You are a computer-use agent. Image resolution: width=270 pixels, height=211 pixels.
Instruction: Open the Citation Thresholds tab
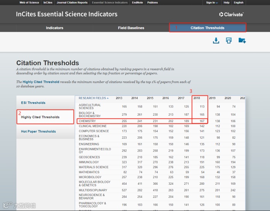[207, 28]
